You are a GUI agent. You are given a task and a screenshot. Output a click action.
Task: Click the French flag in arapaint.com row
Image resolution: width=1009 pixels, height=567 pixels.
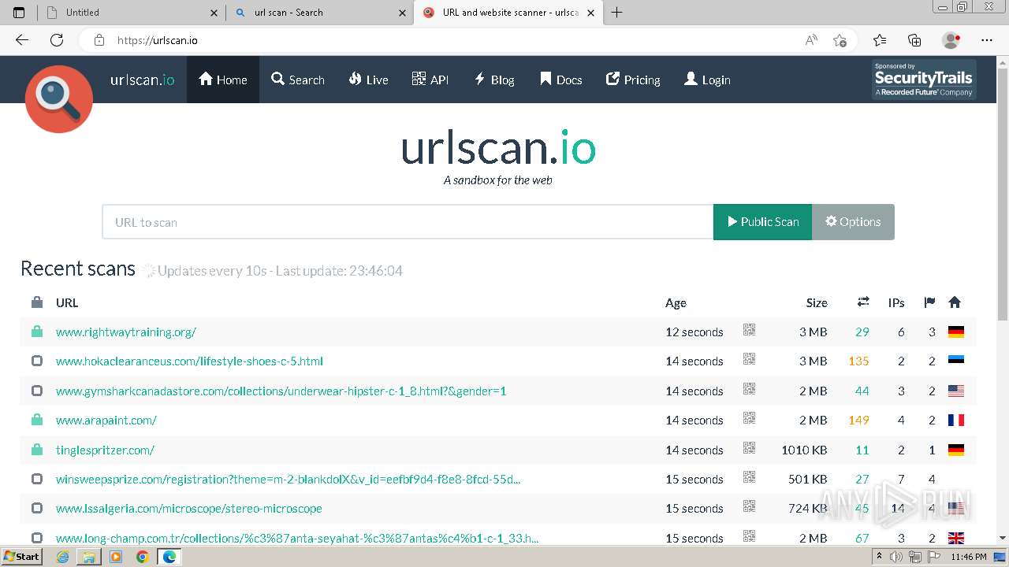[x=956, y=421]
